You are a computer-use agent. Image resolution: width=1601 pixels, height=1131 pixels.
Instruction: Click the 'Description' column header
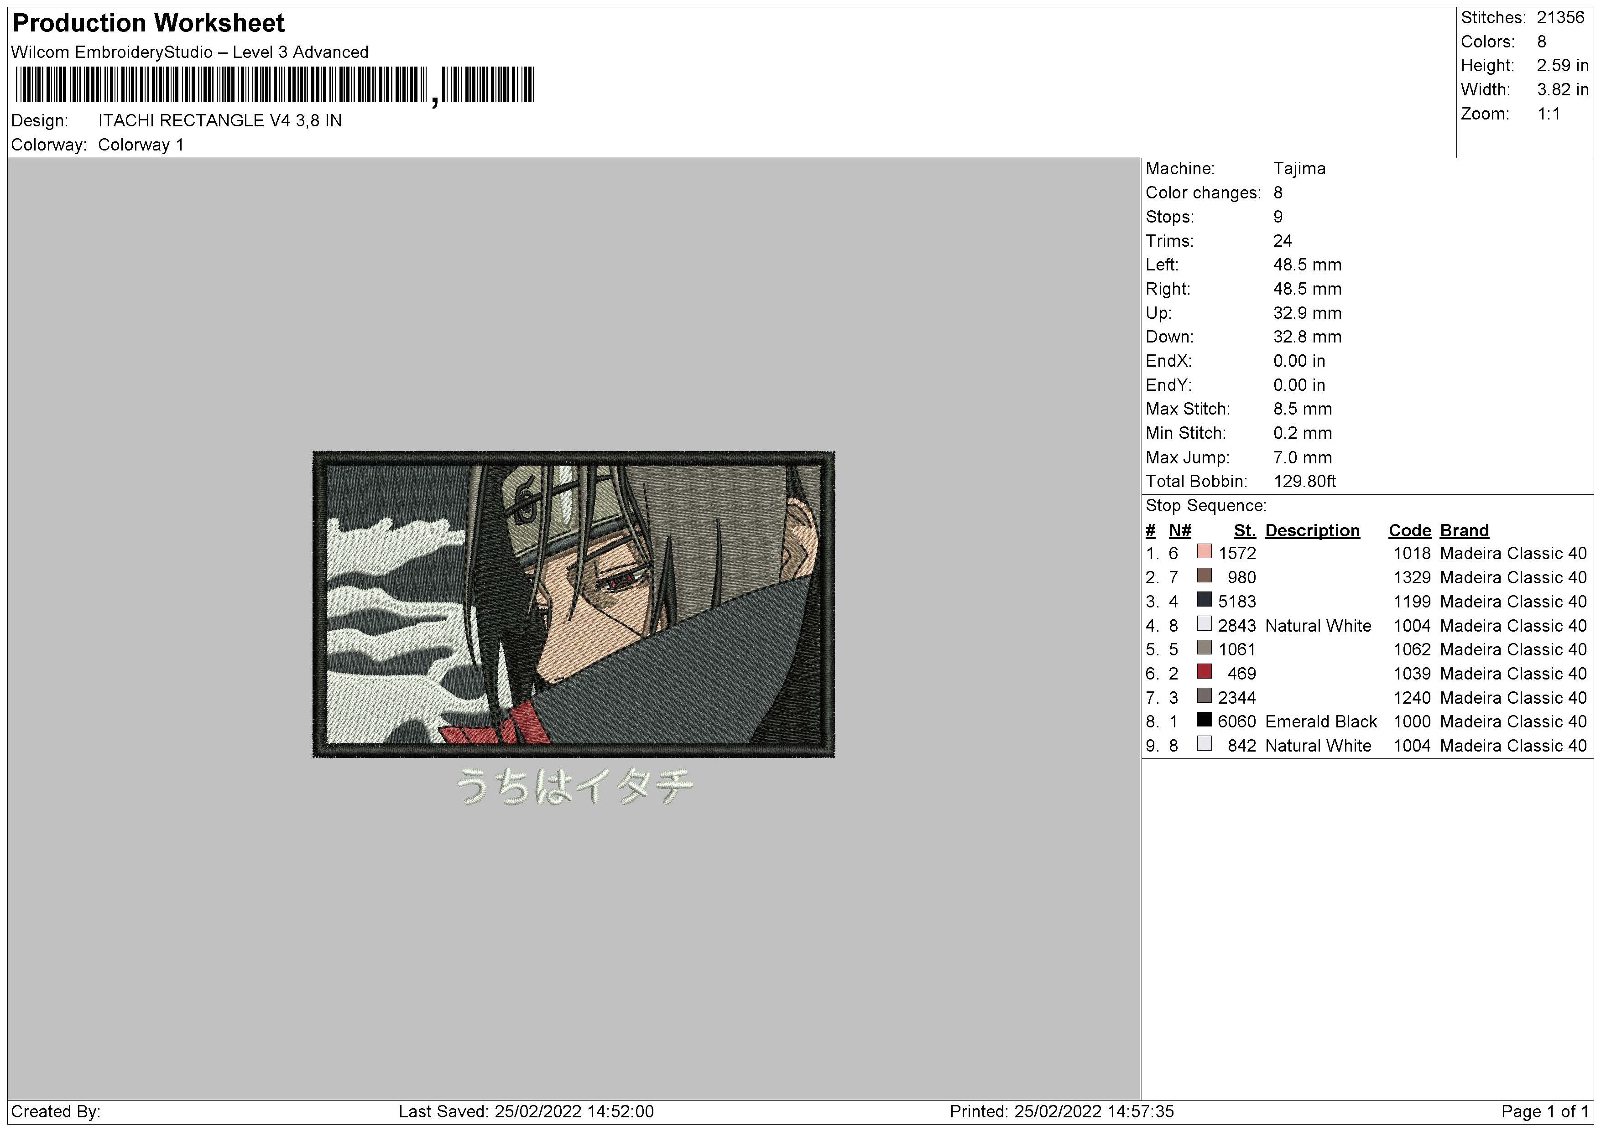click(1312, 531)
